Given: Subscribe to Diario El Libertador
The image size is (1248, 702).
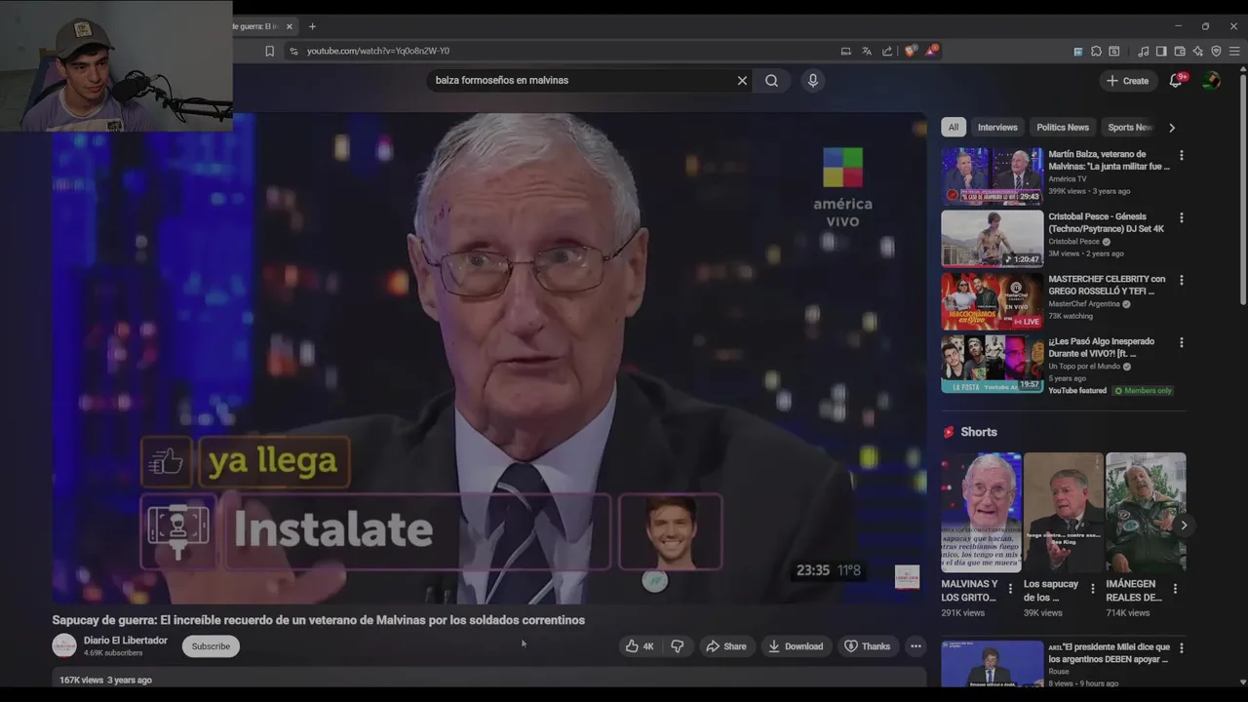Looking at the screenshot, I should [211, 646].
